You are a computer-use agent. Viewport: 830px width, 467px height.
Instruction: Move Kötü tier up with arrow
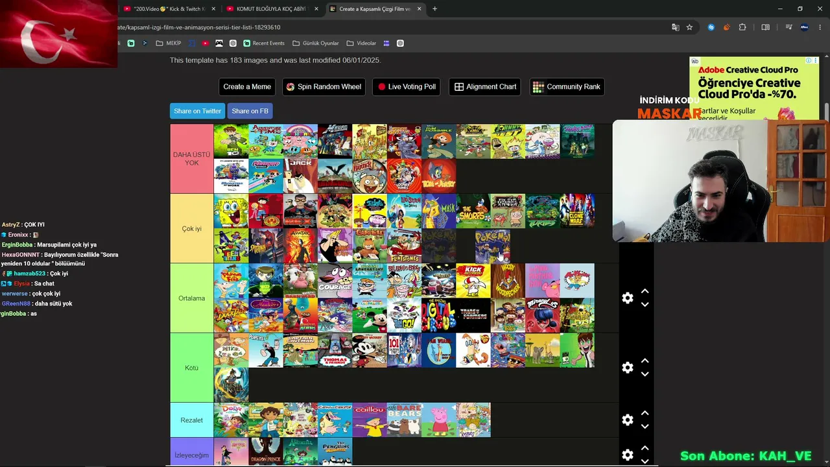[x=645, y=361]
